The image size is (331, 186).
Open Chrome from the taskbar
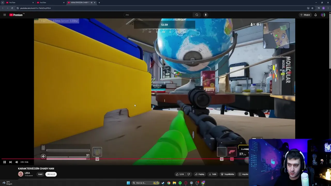[169, 183]
